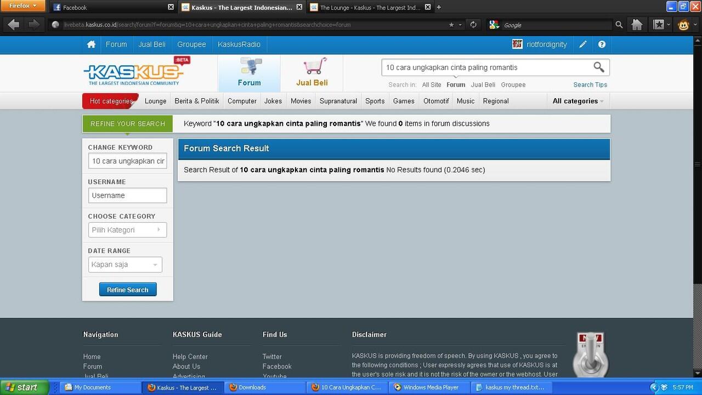Viewport: 702px width, 395px height.
Task: Select Hot categories red tab
Action: (x=111, y=101)
